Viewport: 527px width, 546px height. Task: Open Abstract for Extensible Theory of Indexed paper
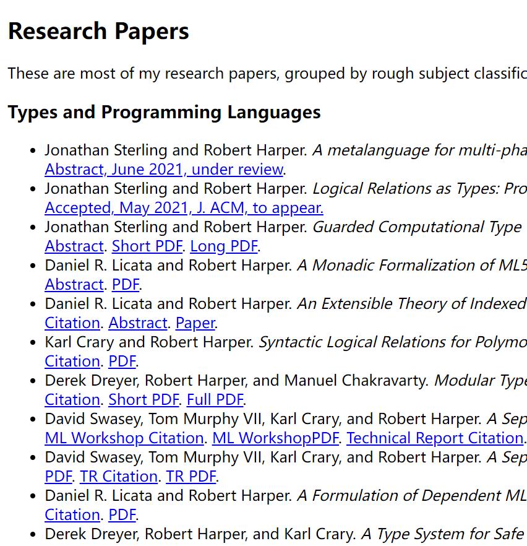tap(138, 323)
